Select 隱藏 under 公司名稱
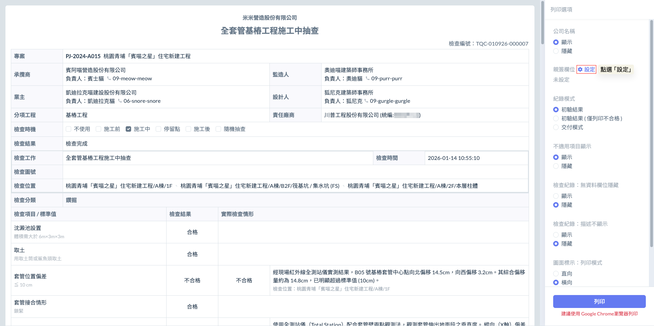The image size is (654, 326). (556, 51)
